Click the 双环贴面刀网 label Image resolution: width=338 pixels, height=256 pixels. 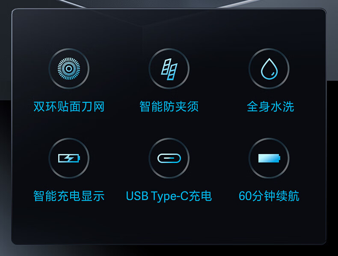click(x=69, y=107)
